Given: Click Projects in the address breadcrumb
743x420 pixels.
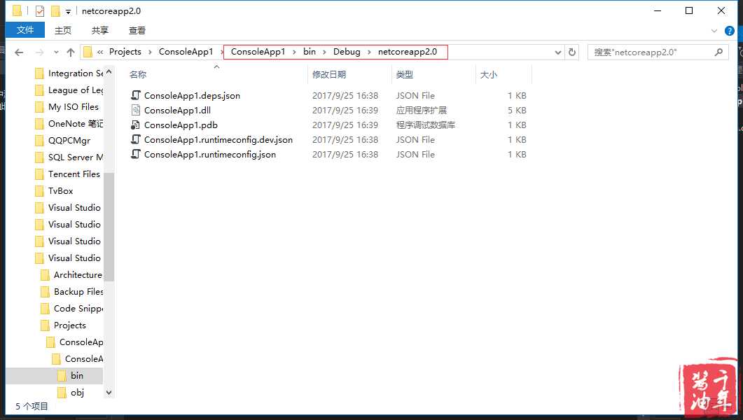Looking at the screenshot, I should click(x=125, y=52).
